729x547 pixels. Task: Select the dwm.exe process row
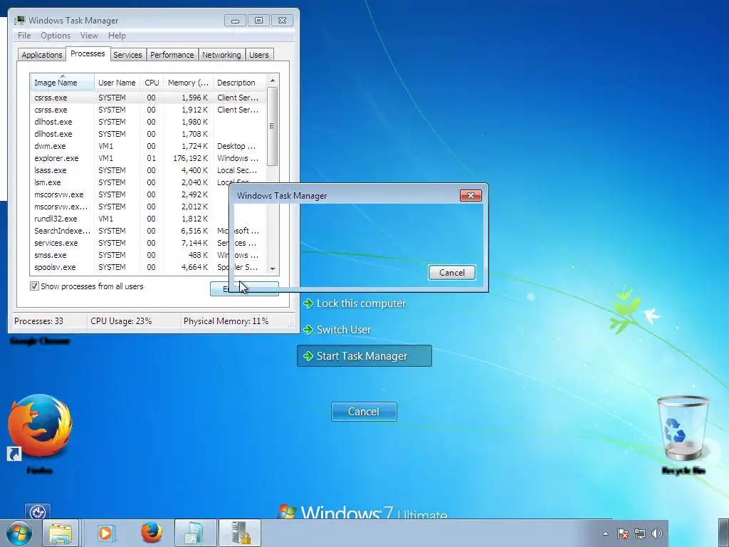[148, 146]
